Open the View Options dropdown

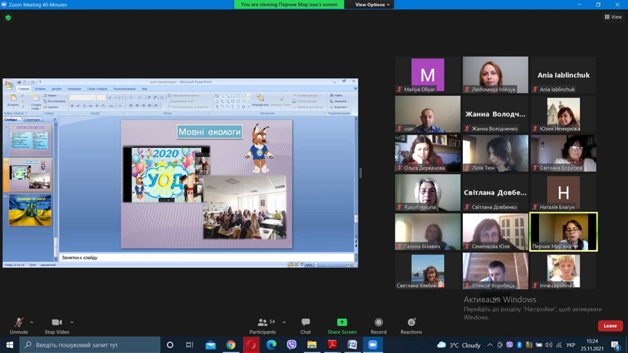click(x=372, y=5)
